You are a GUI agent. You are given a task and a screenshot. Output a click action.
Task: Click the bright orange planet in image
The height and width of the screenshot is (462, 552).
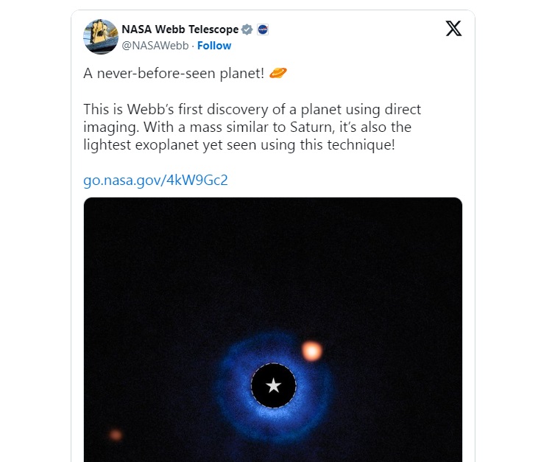coord(311,351)
